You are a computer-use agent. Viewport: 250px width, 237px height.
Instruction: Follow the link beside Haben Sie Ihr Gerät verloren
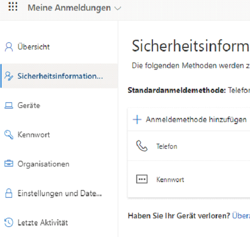(241, 216)
